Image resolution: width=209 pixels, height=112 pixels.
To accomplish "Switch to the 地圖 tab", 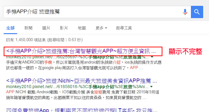I will [x=82, y=28].
